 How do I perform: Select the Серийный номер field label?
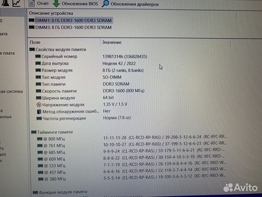(59, 57)
